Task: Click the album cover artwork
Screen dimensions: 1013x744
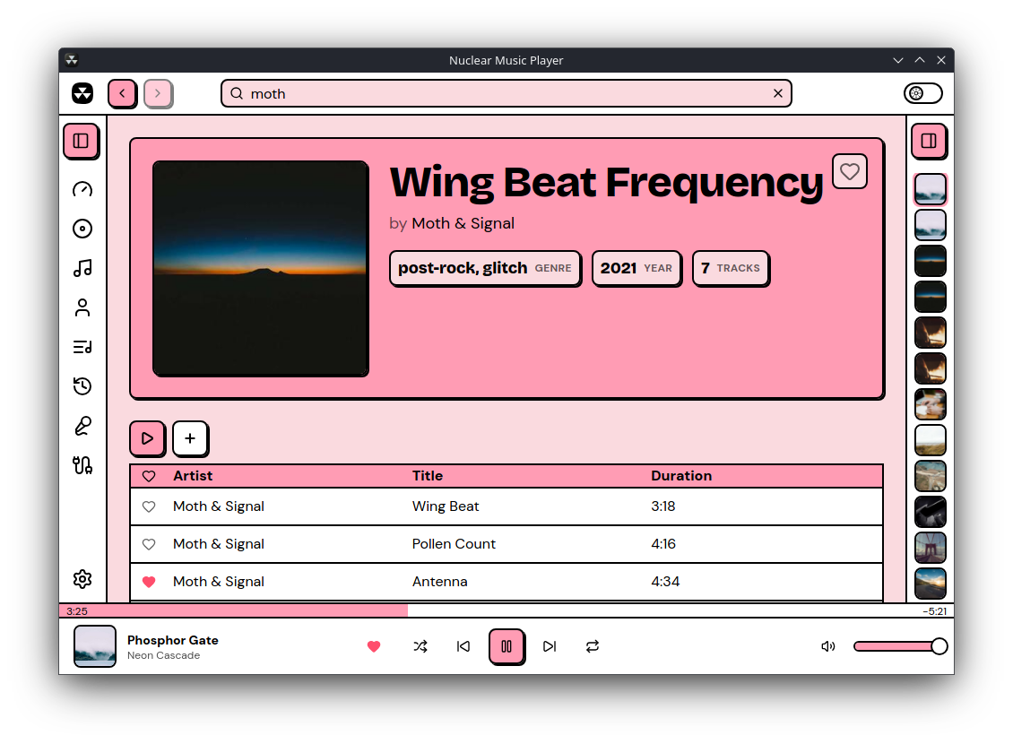Action: (x=261, y=269)
